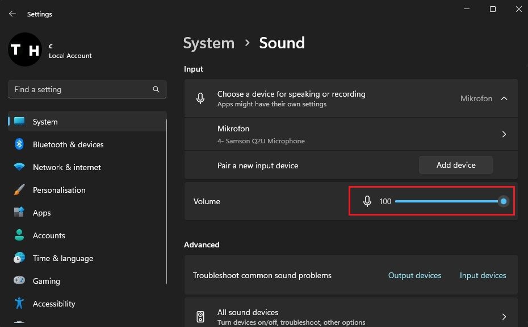
Task: Click the Accessibility person icon
Action: pos(19,304)
